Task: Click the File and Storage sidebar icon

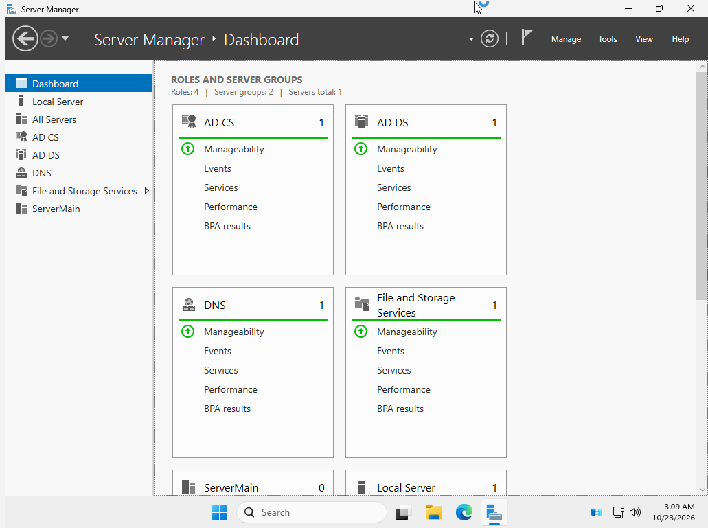Action: coord(21,190)
